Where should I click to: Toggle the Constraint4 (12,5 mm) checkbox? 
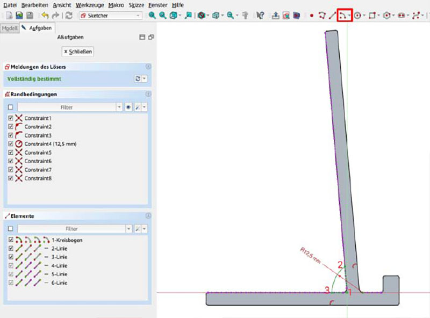point(11,144)
